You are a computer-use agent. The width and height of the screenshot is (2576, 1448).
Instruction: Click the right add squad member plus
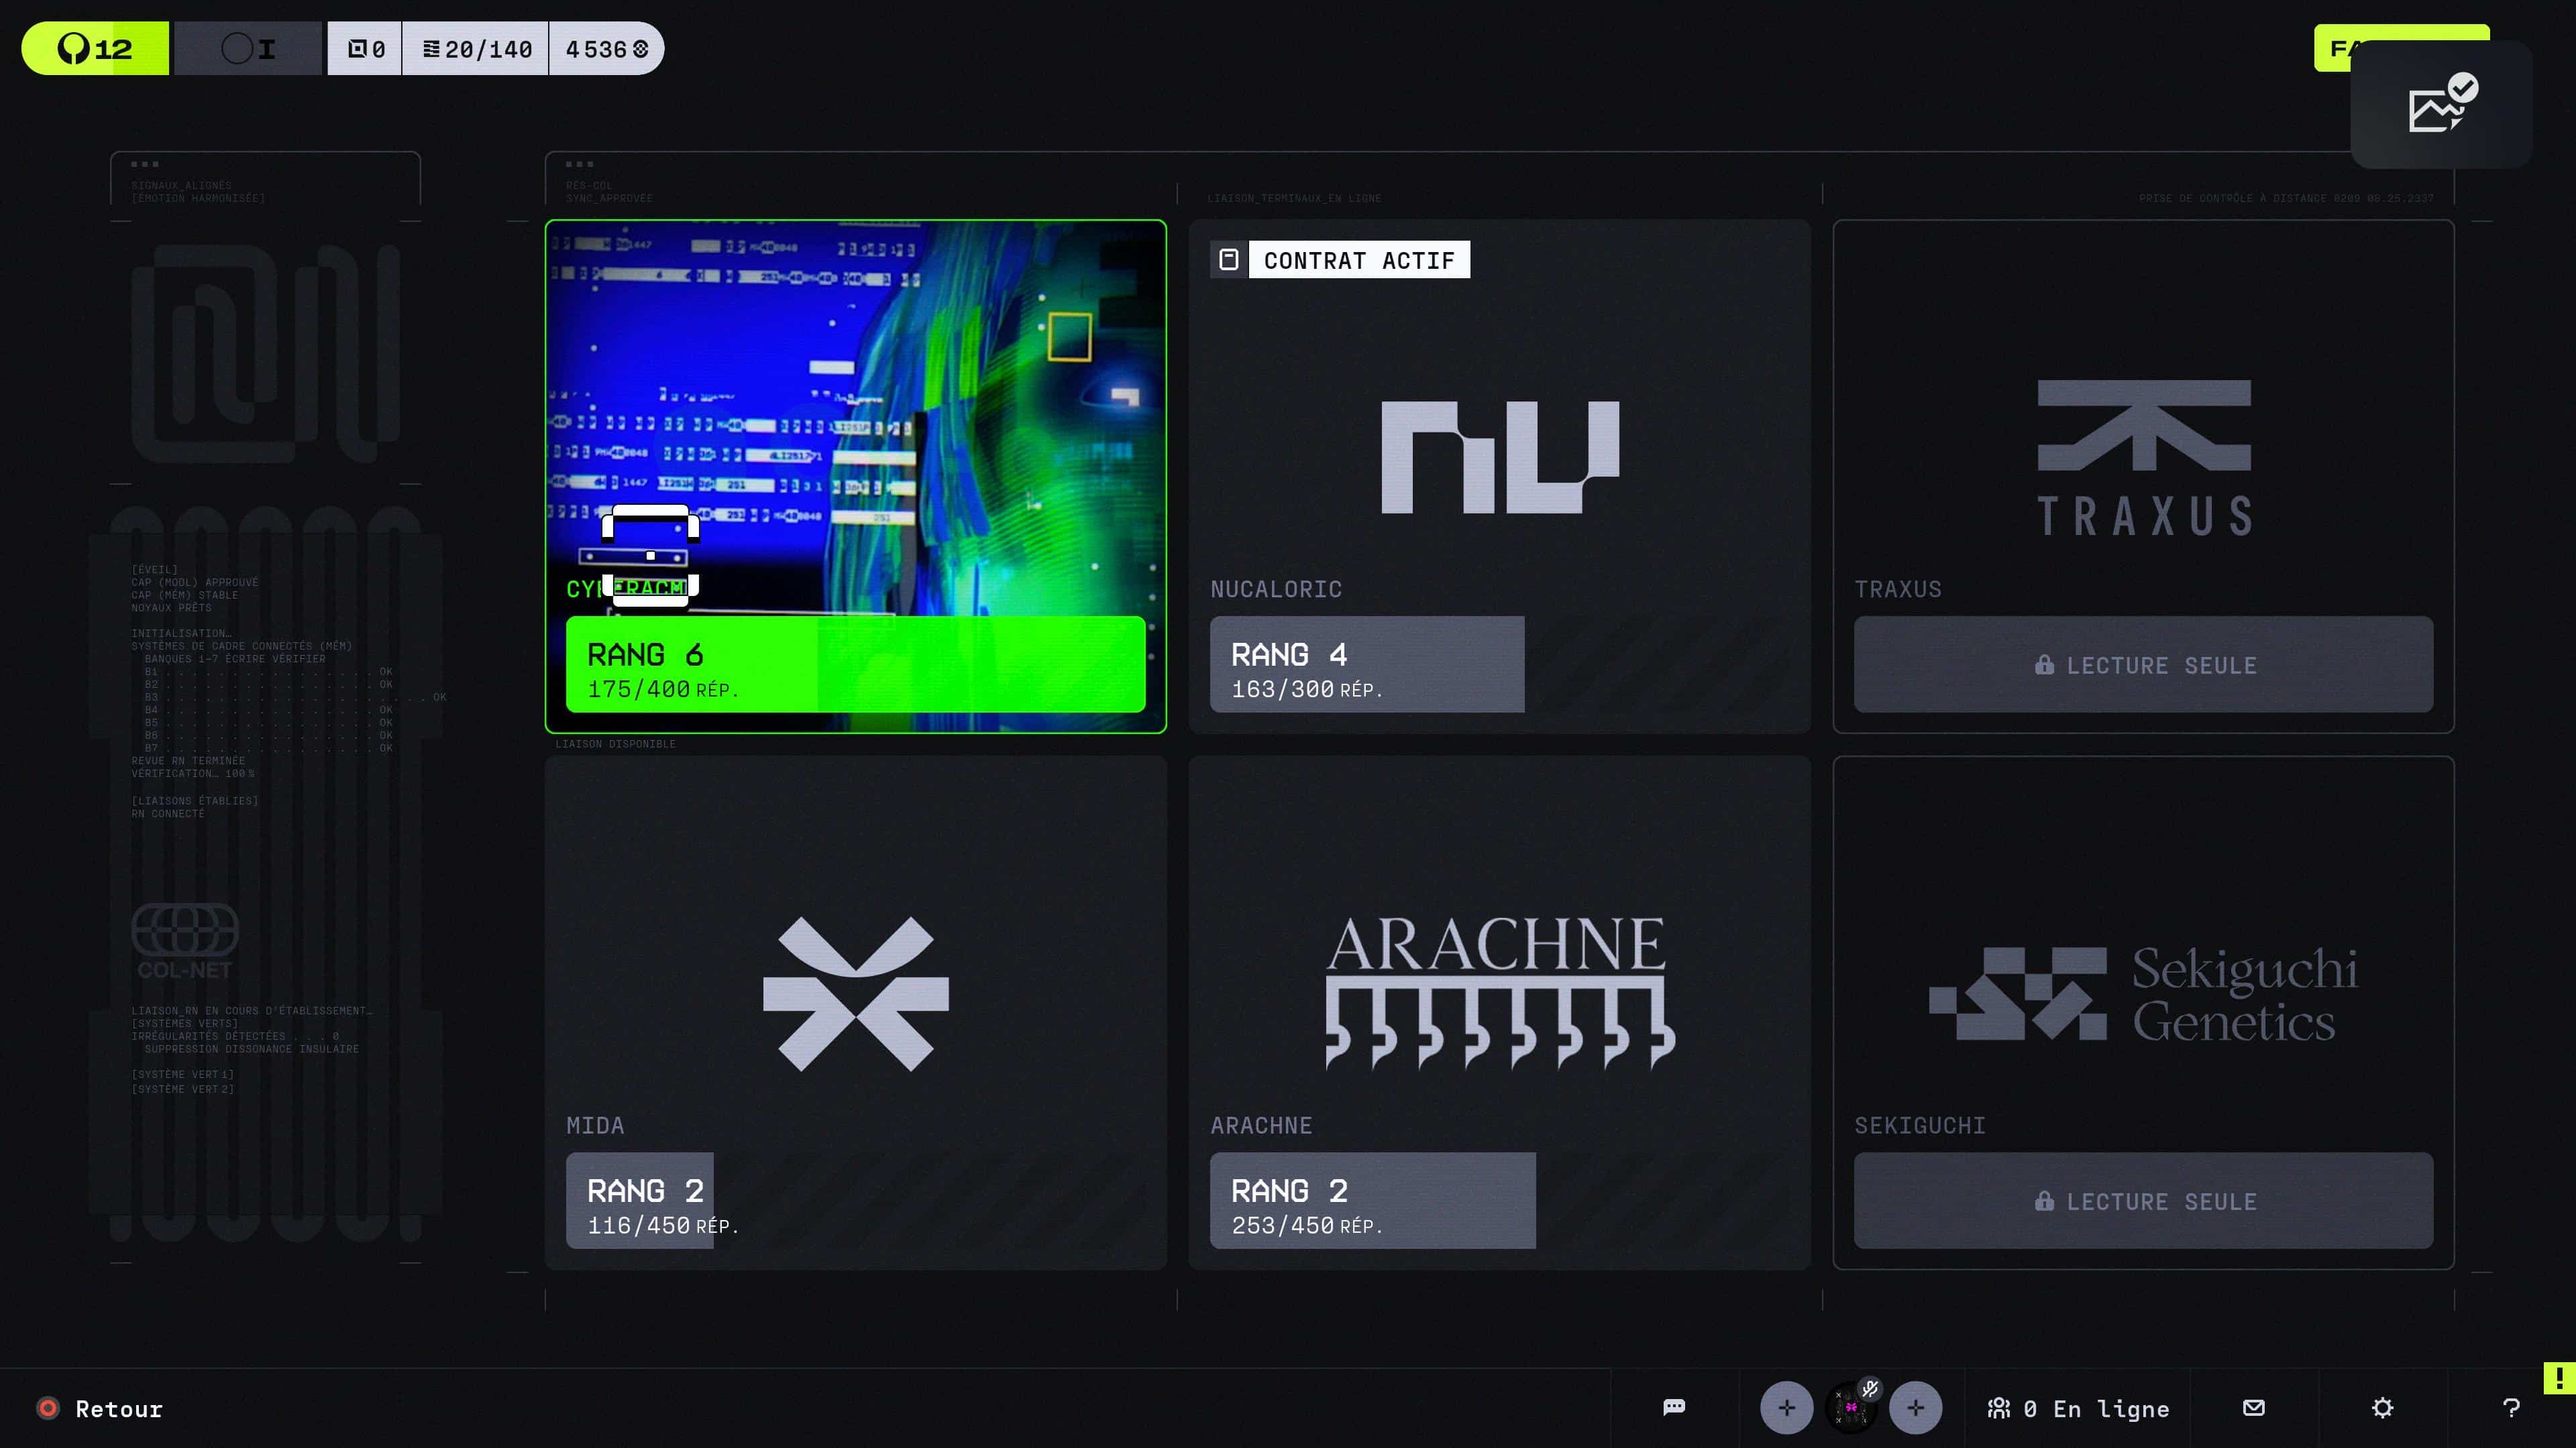pos(1915,1407)
